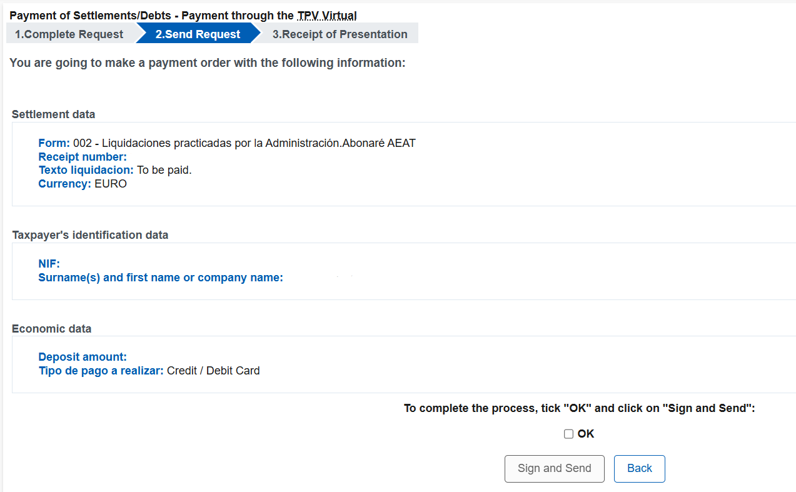
Task: Select the Receipt number label
Action: tap(82, 156)
